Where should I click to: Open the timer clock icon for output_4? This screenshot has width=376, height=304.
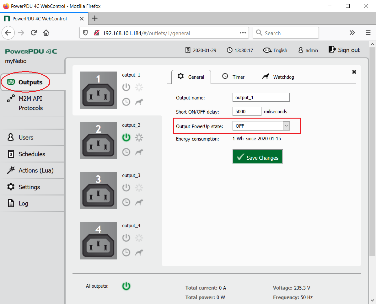pos(126,253)
